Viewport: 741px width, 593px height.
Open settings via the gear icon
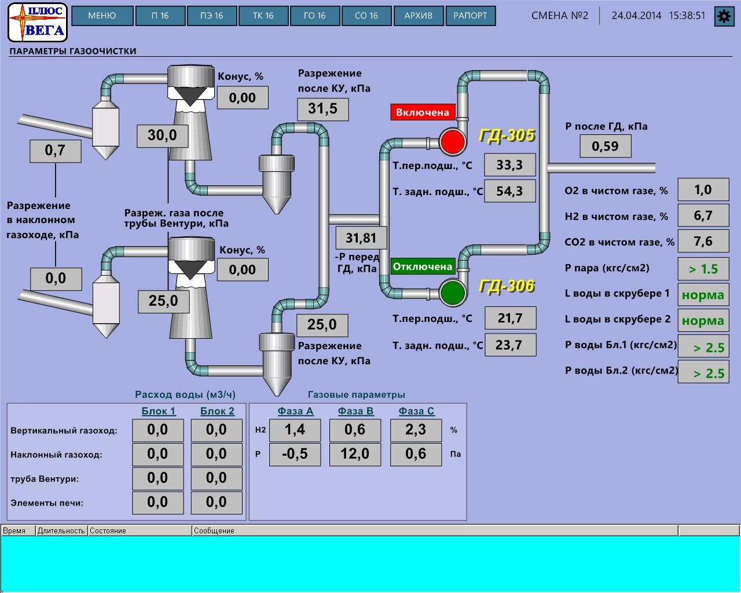point(724,16)
